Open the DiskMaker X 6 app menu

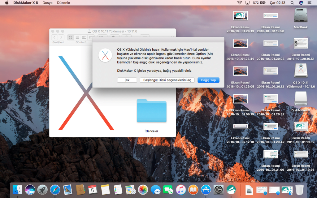tap(26, 3)
